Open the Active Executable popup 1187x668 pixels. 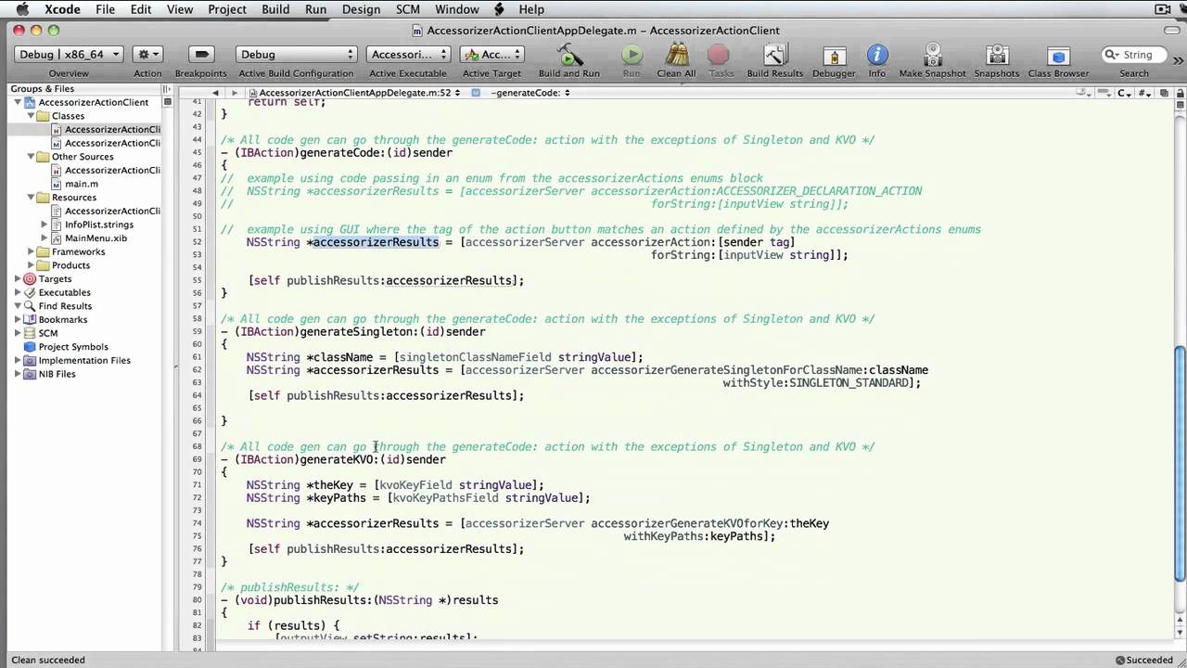(409, 55)
